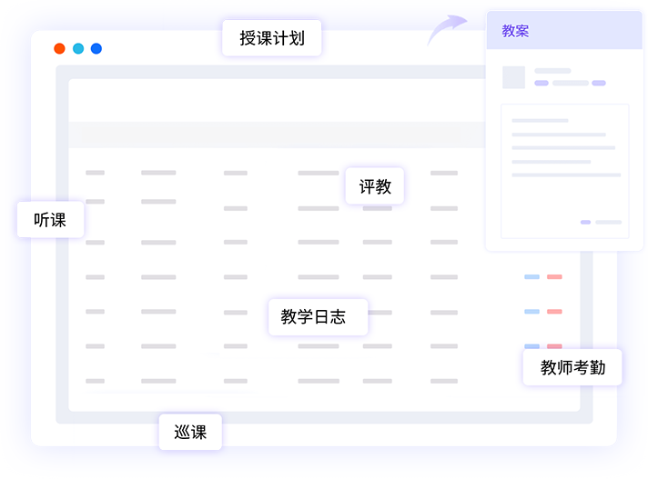Click the cyan dot in window title bar
This screenshot has height=479, width=648.
[78, 48]
